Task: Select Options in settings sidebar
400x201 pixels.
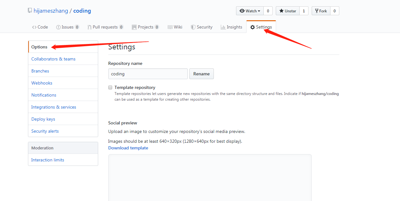Action: [63, 47]
